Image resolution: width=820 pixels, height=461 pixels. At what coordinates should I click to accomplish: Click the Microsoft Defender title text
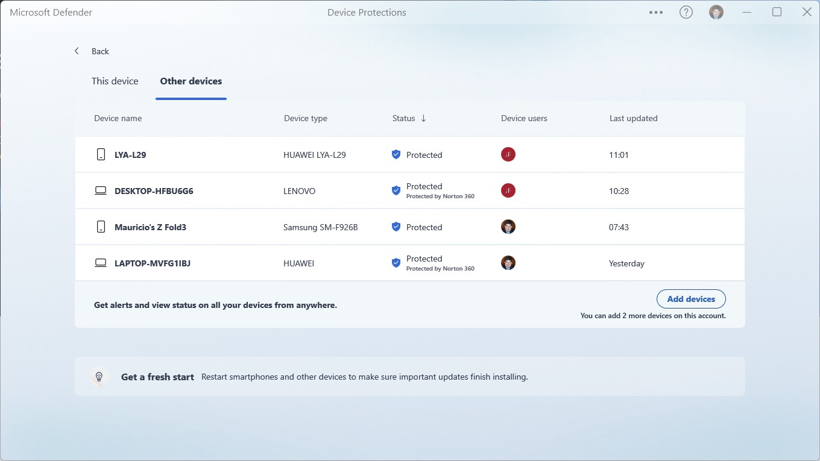(x=51, y=12)
